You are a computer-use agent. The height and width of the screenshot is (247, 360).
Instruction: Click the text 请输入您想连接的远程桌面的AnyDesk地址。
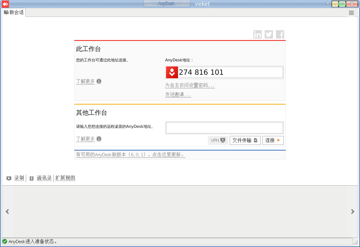click(115, 127)
